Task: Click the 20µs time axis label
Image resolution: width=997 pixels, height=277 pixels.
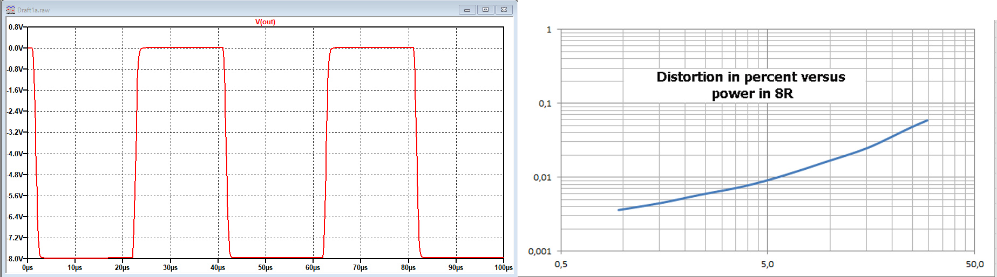Action: 123,267
